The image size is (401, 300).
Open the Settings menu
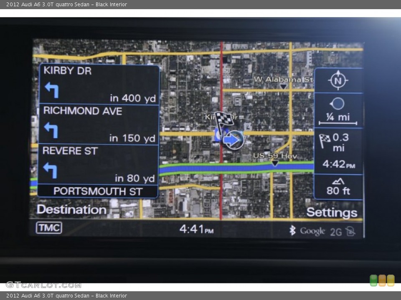click(332, 212)
